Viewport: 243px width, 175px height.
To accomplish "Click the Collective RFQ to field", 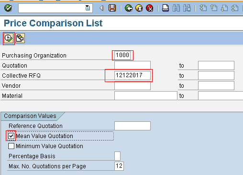I will pos(216,75).
